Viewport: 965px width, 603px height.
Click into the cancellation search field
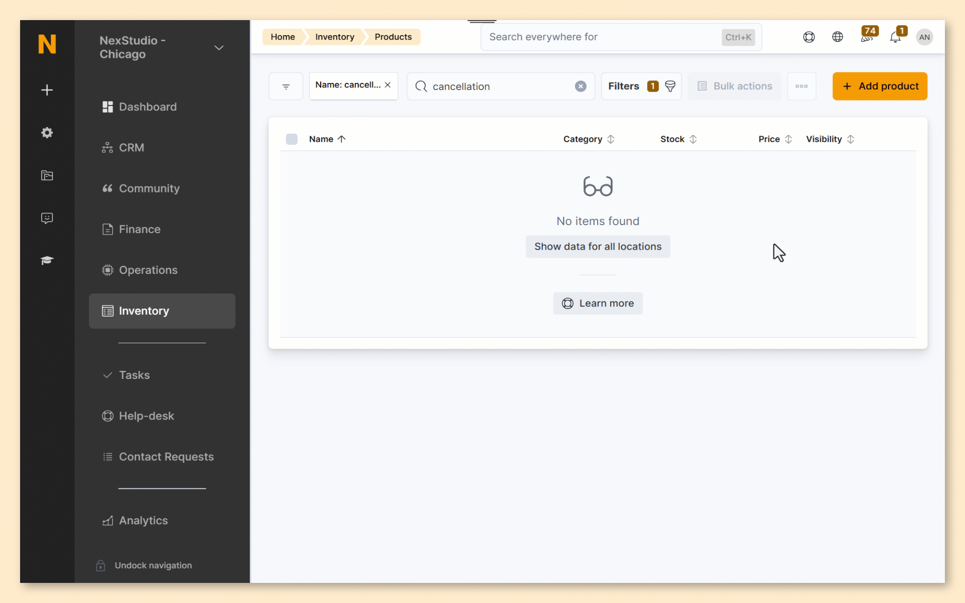[x=501, y=86]
